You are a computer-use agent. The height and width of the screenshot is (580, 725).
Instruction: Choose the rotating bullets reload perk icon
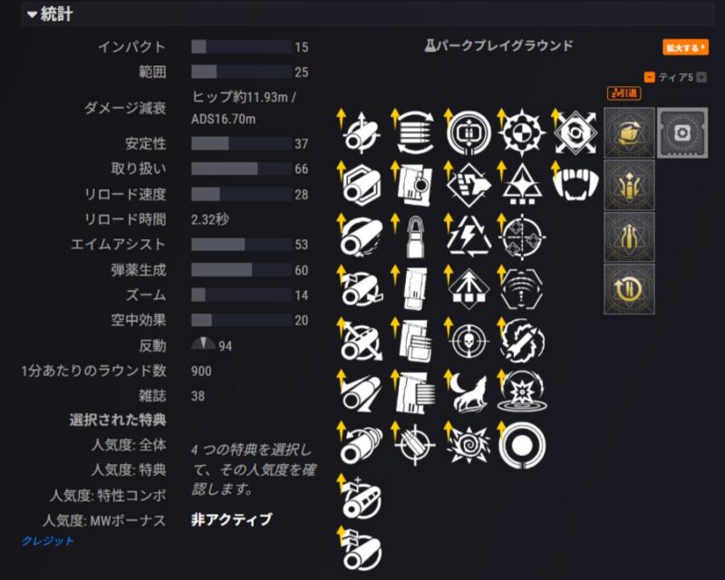click(416, 132)
